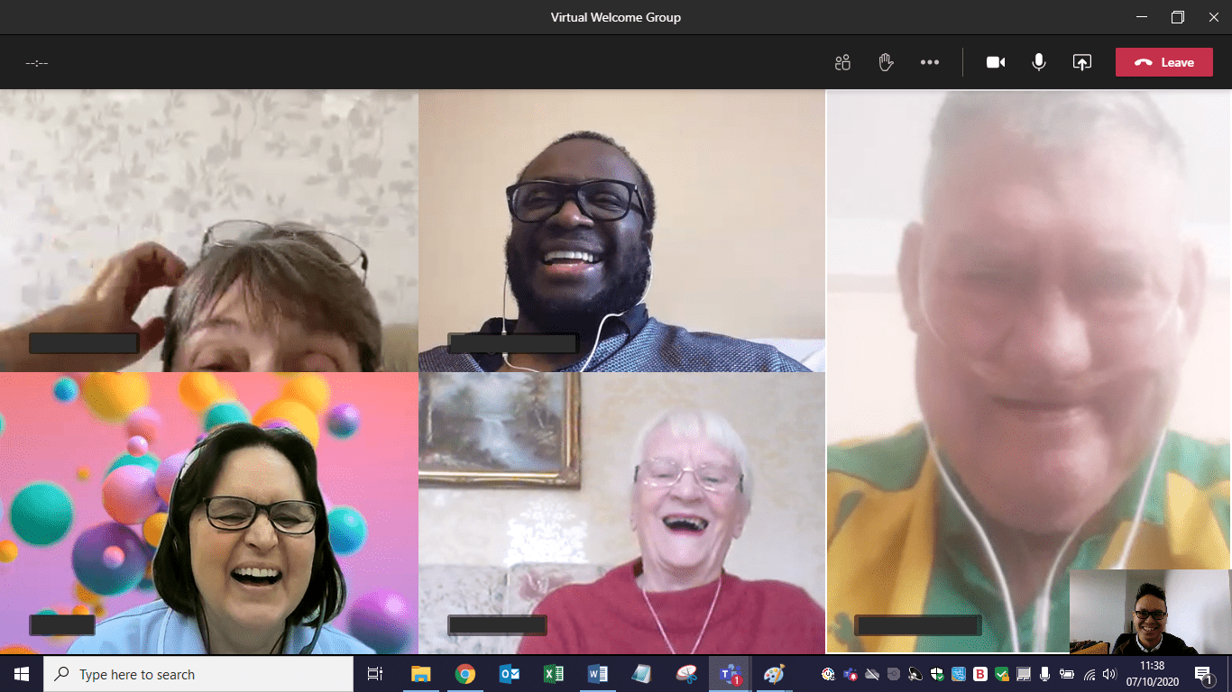Click the 'Type here to search' box
The width and height of the screenshot is (1232, 692).
click(x=198, y=674)
